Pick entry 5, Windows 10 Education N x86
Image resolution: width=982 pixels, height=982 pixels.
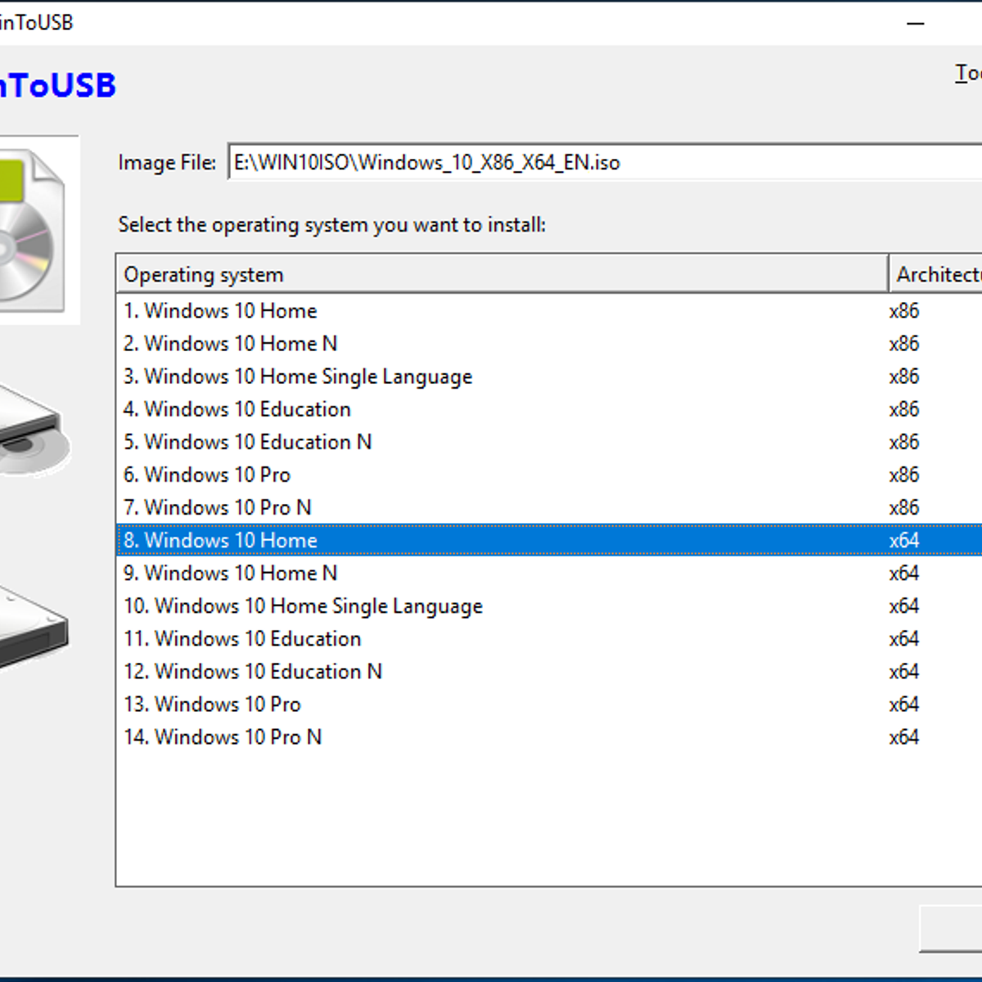248,442
